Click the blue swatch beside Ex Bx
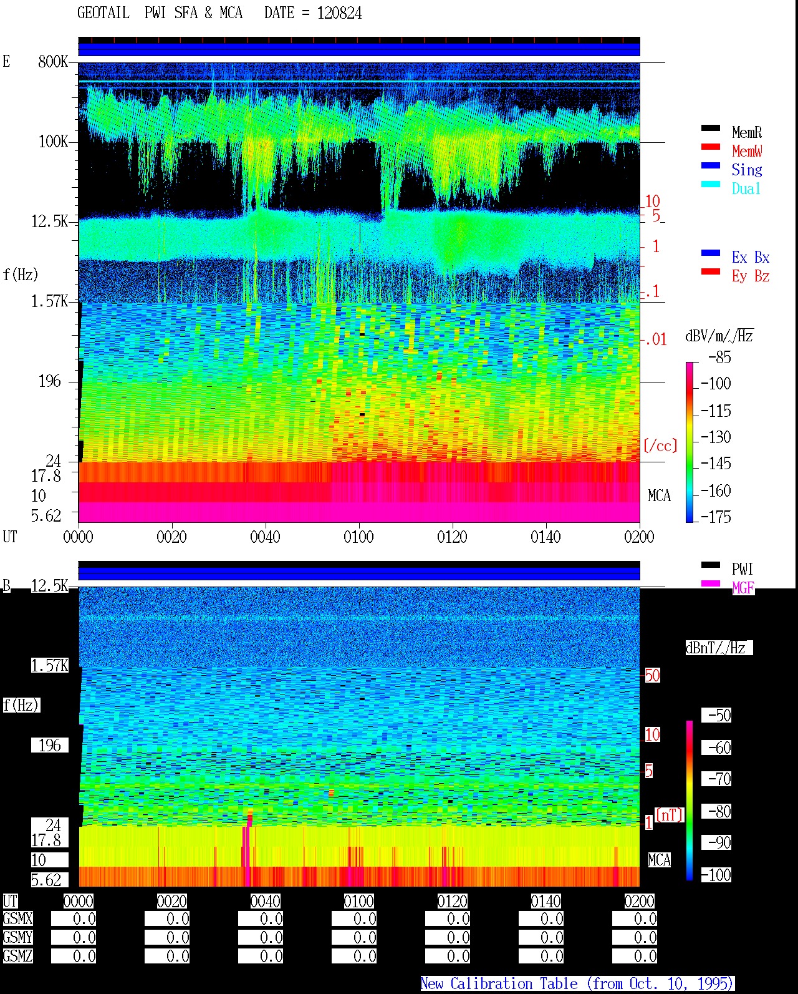Image resolution: width=798 pixels, height=994 pixels. tap(711, 253)
